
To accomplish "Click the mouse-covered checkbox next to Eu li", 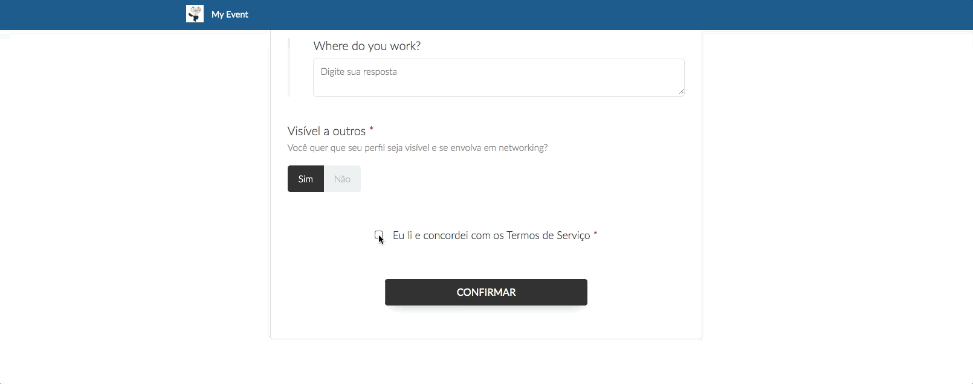I will (378, 235).
